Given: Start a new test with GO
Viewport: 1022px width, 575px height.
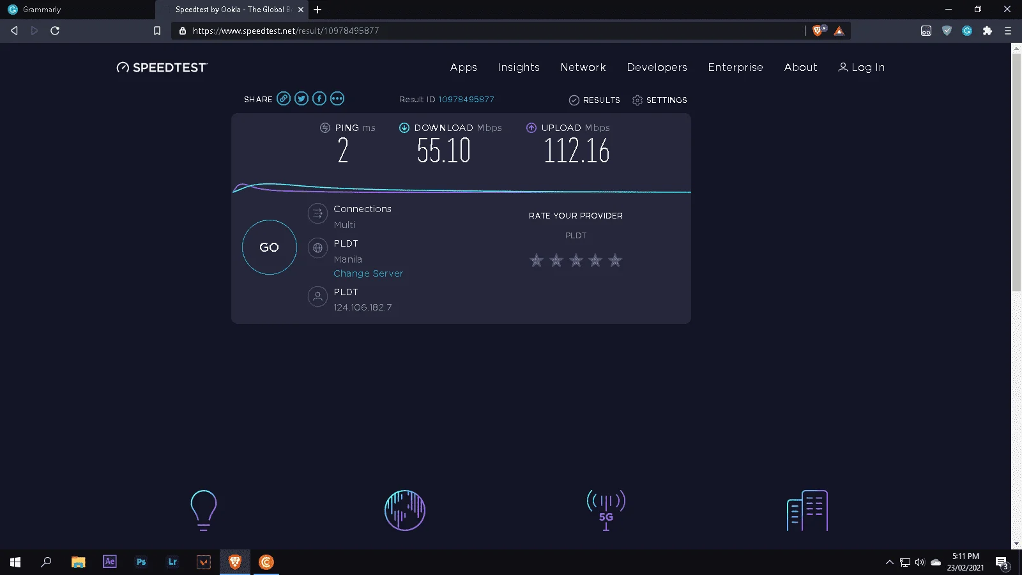Looking at the screenshot, I should coord(270,247).
